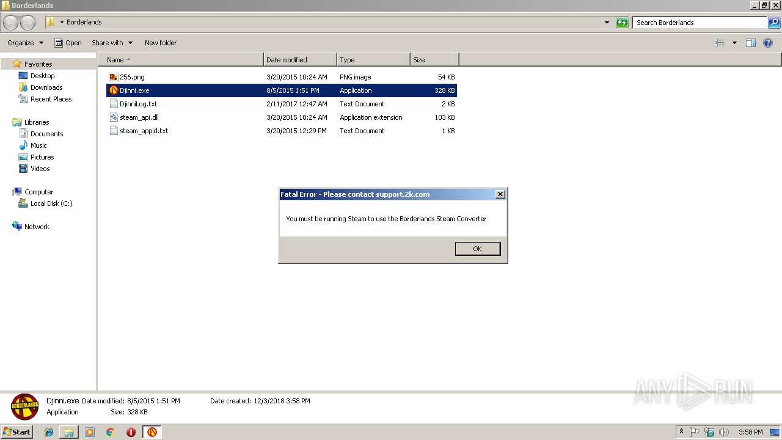Open Music library
Viewport: 782px width, 440px height.
point(38,145)
